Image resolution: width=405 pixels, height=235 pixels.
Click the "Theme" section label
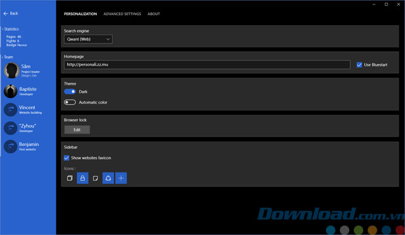click(70, 83)
